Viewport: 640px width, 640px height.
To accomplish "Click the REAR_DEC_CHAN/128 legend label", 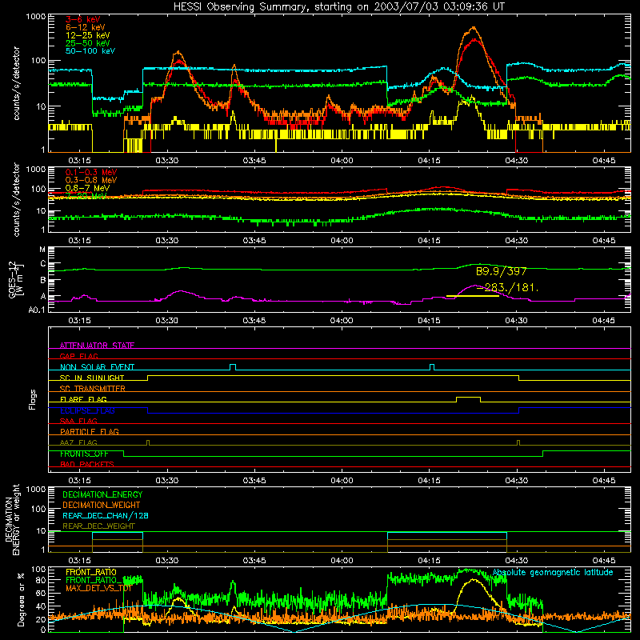I will pos(106,515).
